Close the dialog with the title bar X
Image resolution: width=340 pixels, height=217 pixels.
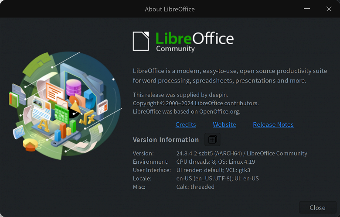point(329,9)
